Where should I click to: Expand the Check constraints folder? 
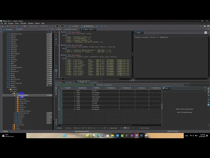(16, 101)
